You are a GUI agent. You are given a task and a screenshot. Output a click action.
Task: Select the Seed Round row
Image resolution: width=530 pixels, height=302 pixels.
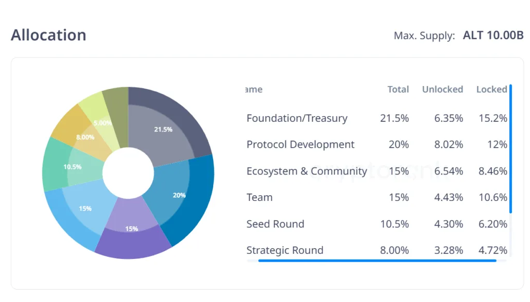click(275, 224)
